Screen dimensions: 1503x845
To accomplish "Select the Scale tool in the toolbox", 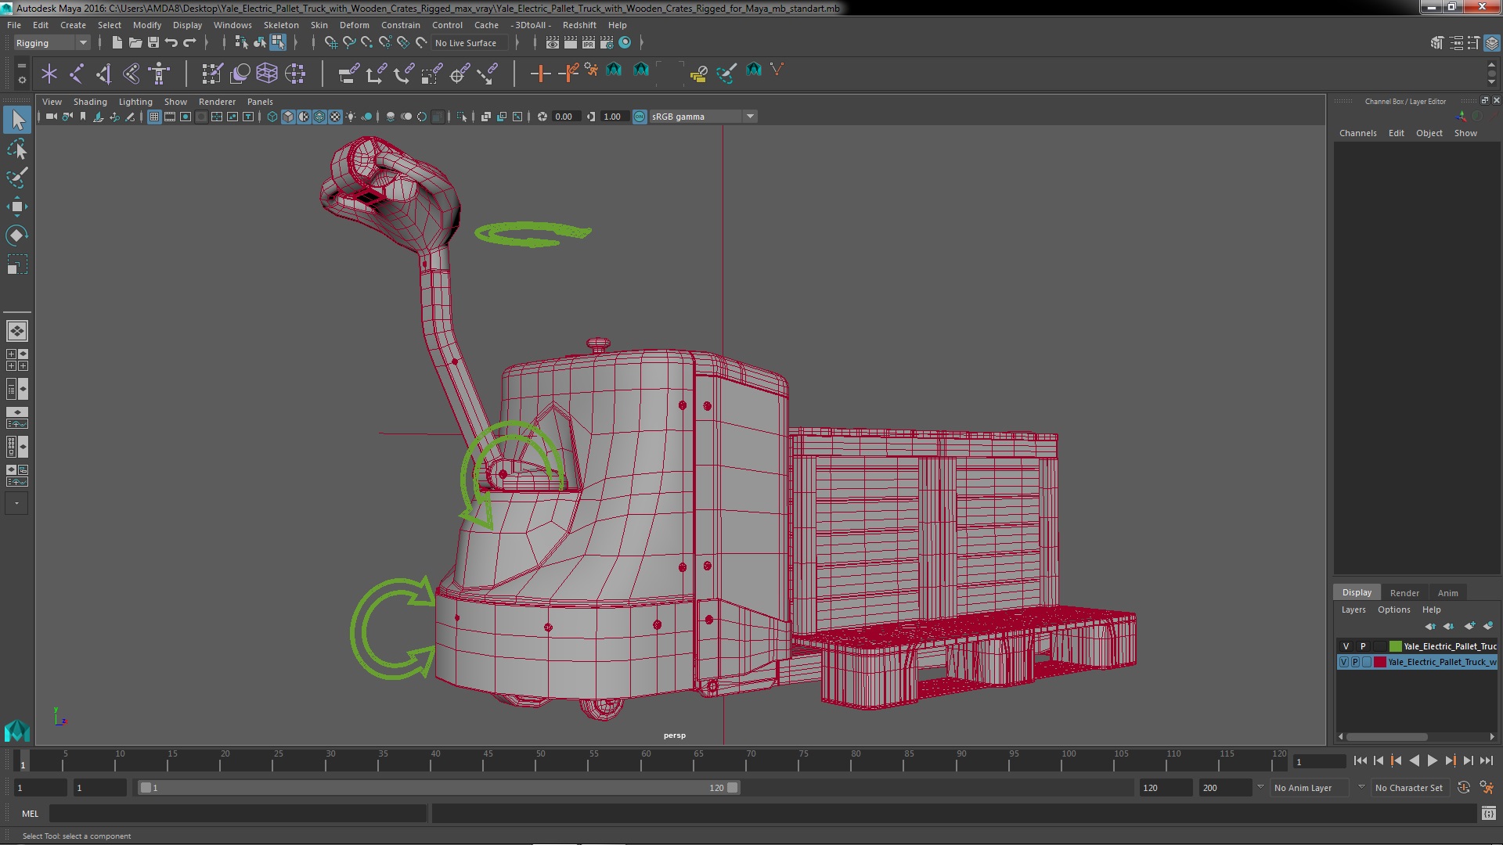I will pyautogui.click(x=17, y=264).
